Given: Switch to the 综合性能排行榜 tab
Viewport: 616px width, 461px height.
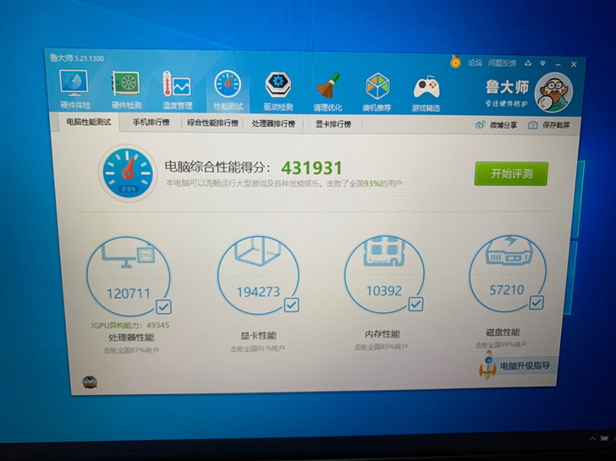Looking at the screenshot, I should [212, 123].
